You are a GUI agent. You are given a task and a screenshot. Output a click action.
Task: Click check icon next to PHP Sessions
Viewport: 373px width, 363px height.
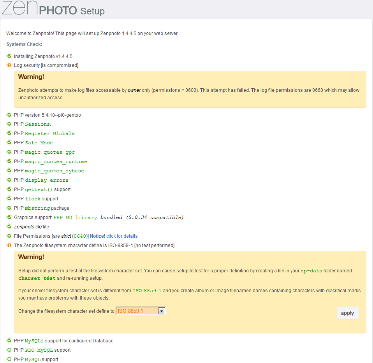9,124
